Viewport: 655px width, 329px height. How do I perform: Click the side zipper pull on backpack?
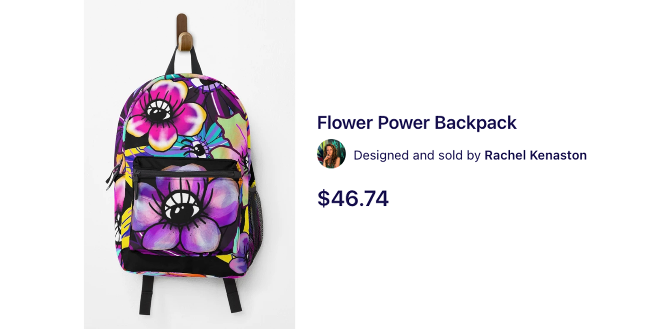coord(113,177)
